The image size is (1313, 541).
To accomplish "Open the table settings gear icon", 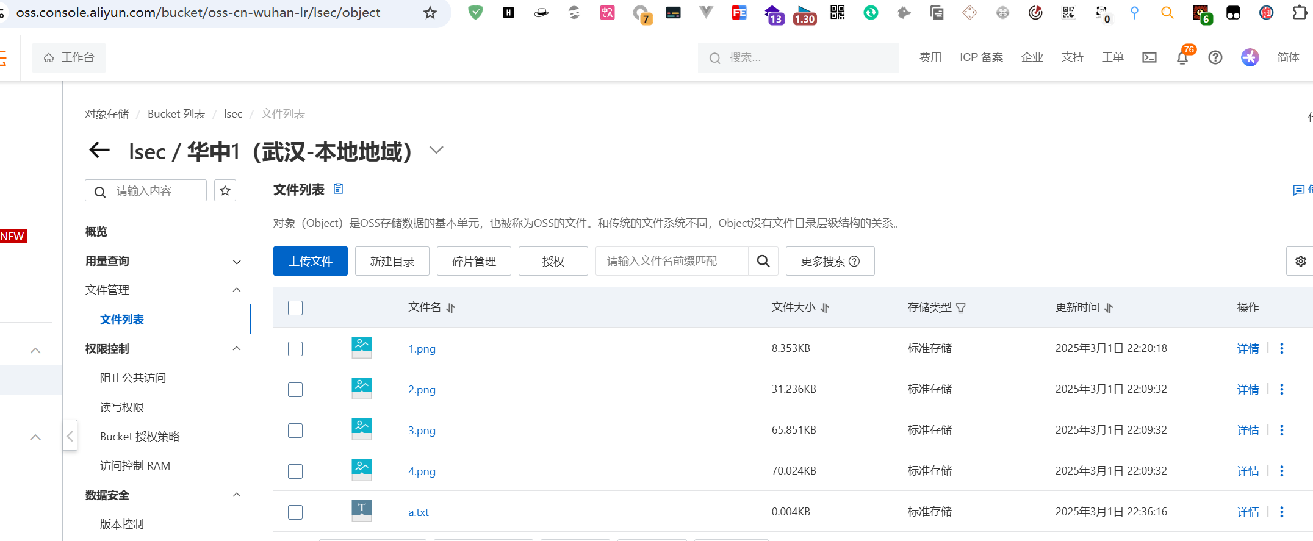I will 1300,261.
